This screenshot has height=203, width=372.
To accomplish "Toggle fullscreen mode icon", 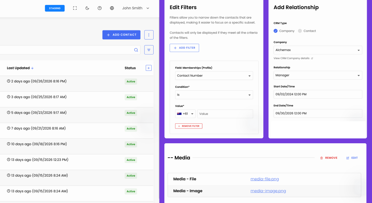I will pyautogui.click(x=75, y=8).
